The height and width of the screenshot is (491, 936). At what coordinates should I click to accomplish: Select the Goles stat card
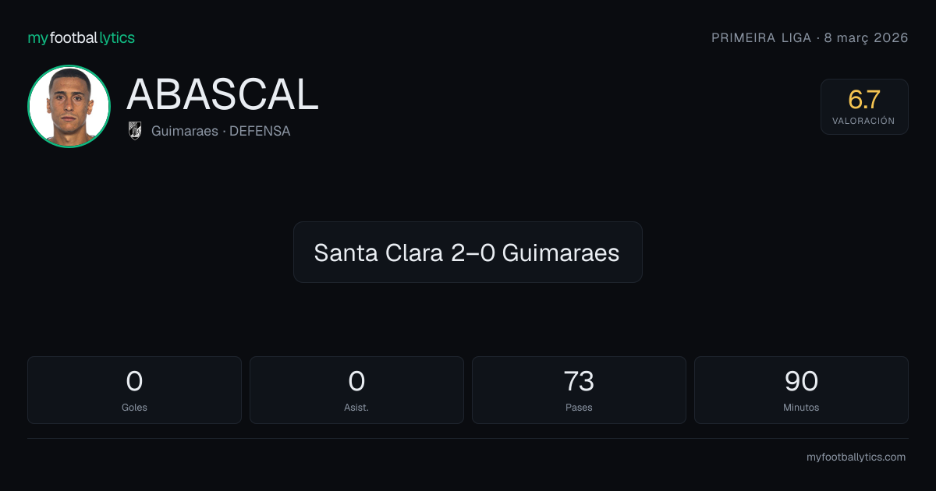(x=134, y=390)
